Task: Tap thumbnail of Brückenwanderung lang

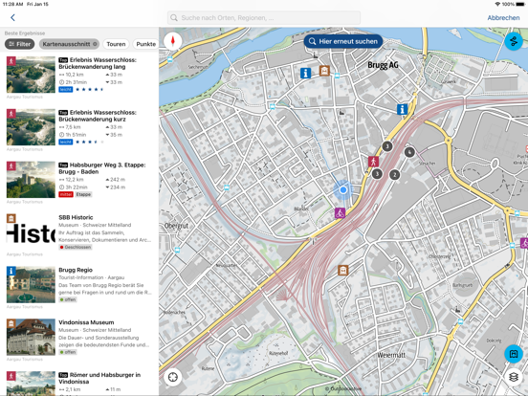Action: pyautogui.click(x=31, y=75)
